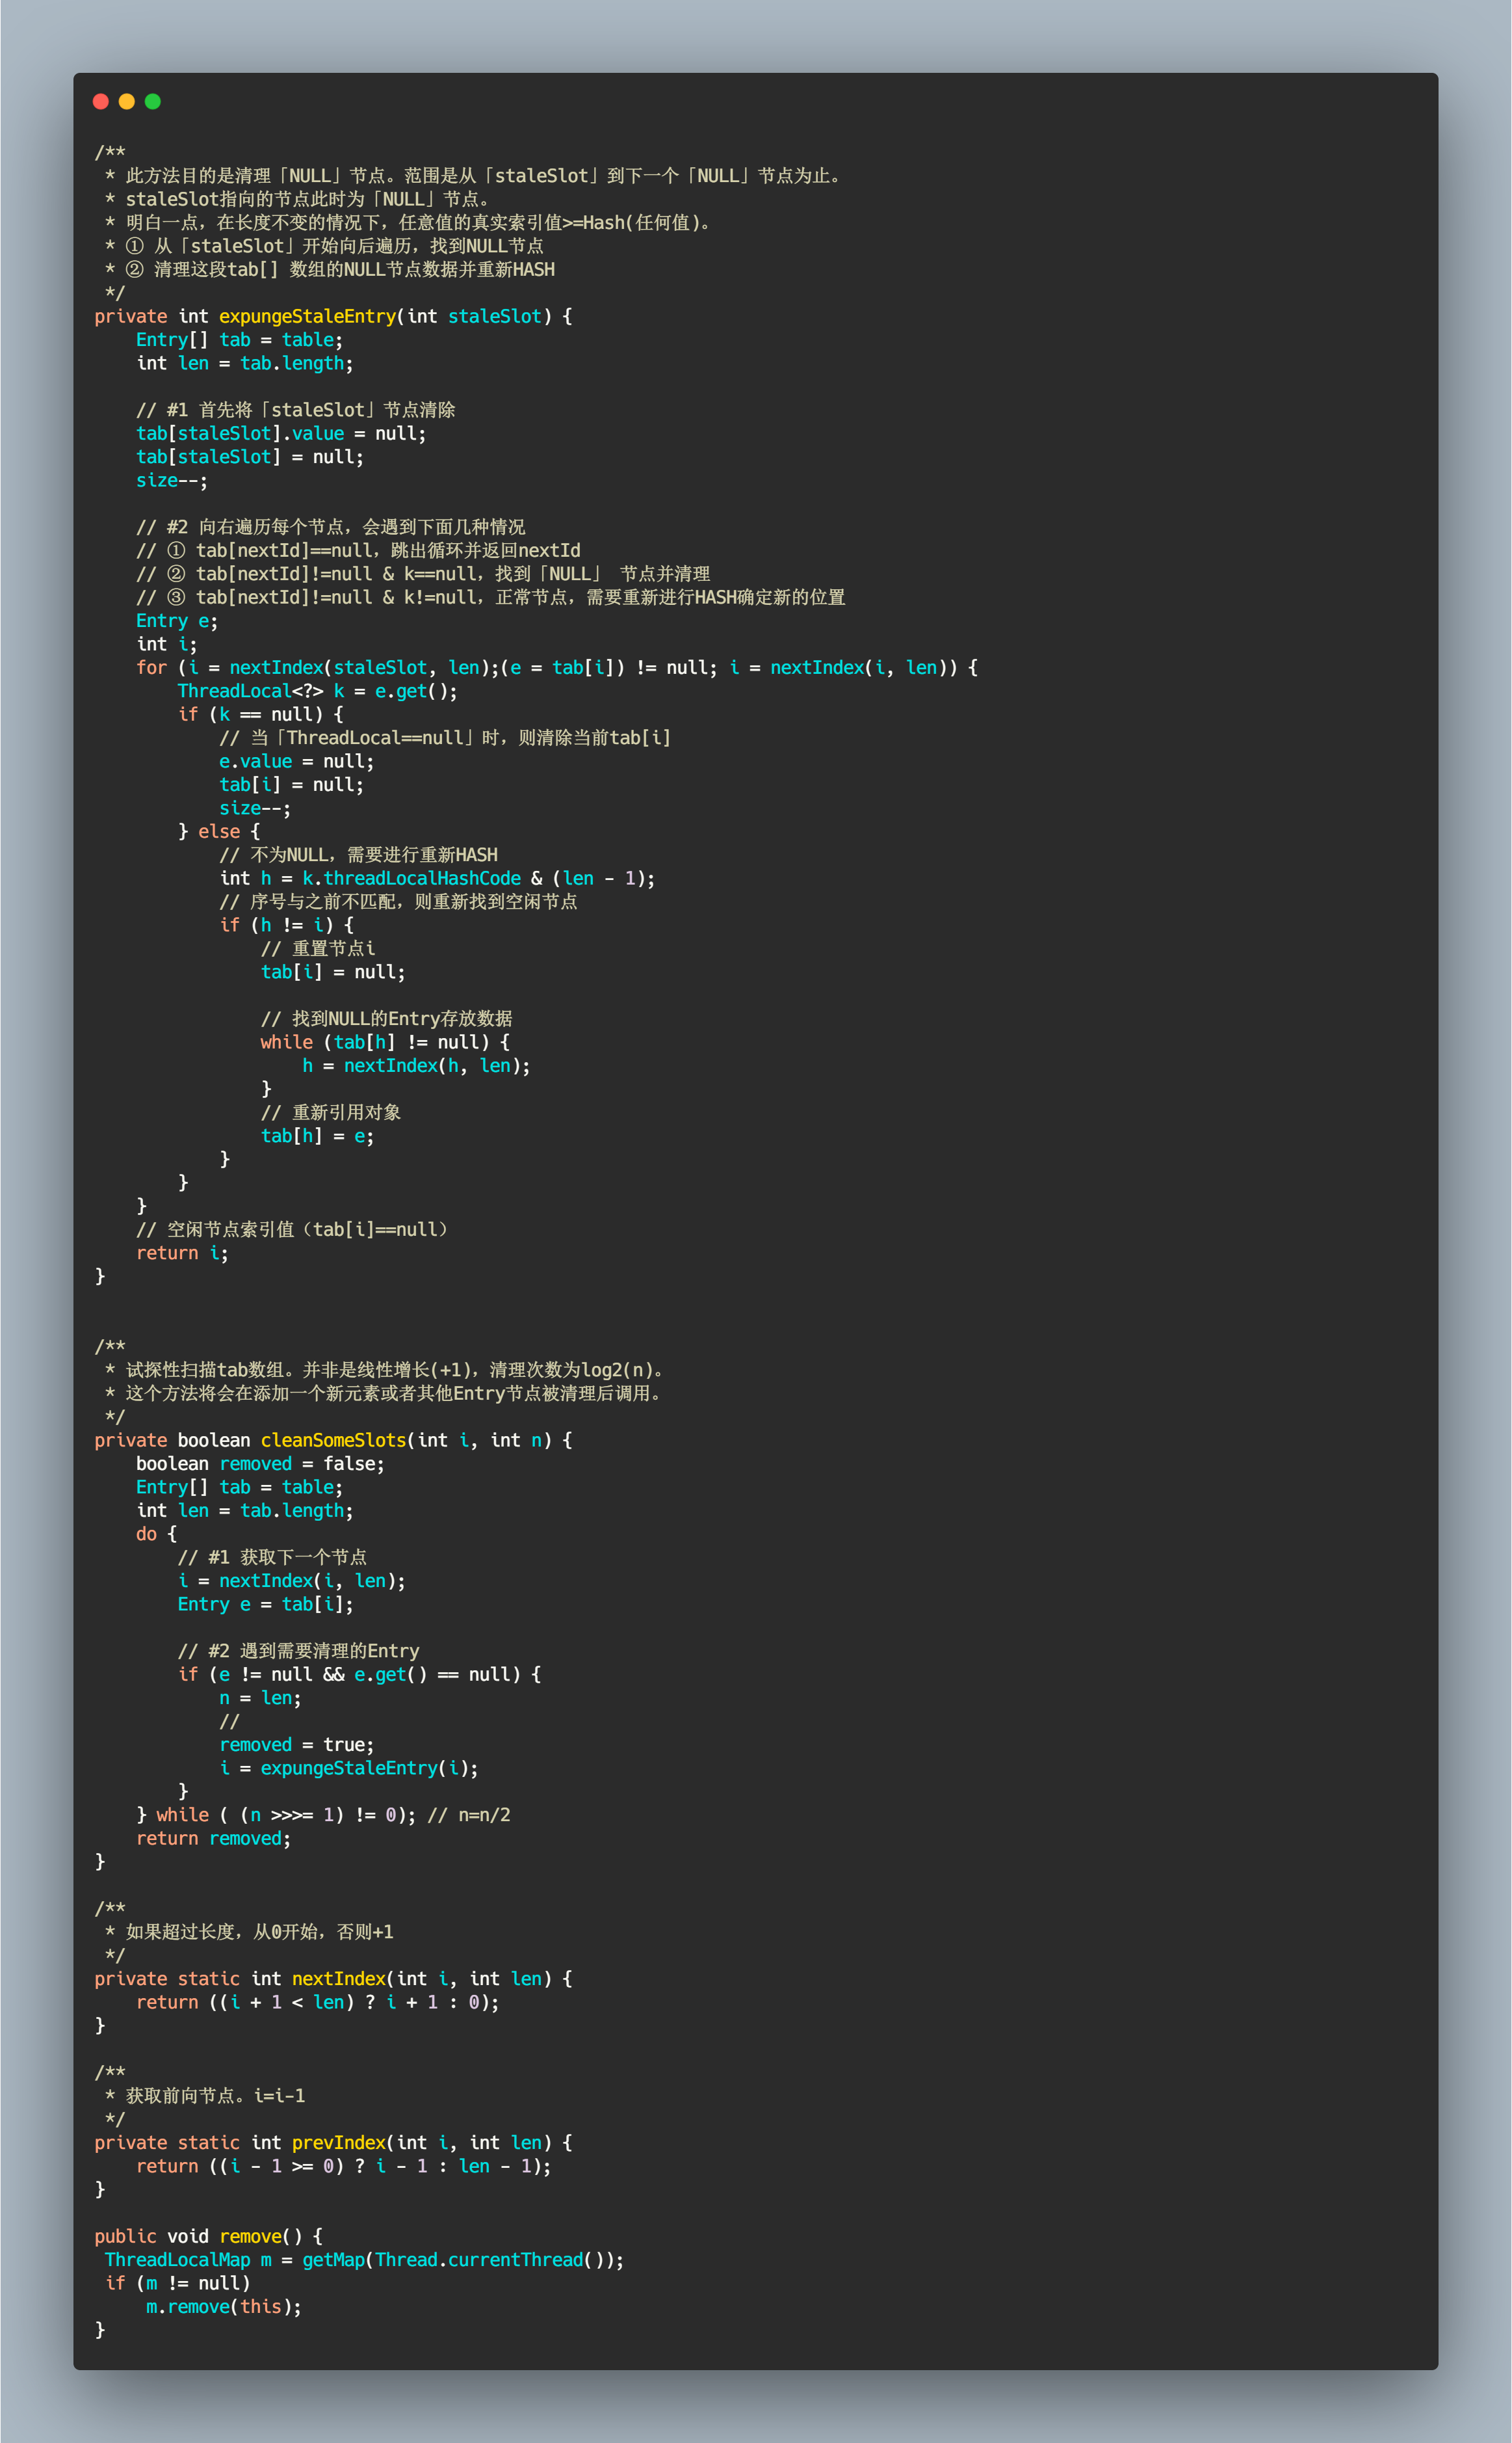Click the 'removed = true' assignment
This screenshot has width=1512, height=2443.
coord(296,1744)
